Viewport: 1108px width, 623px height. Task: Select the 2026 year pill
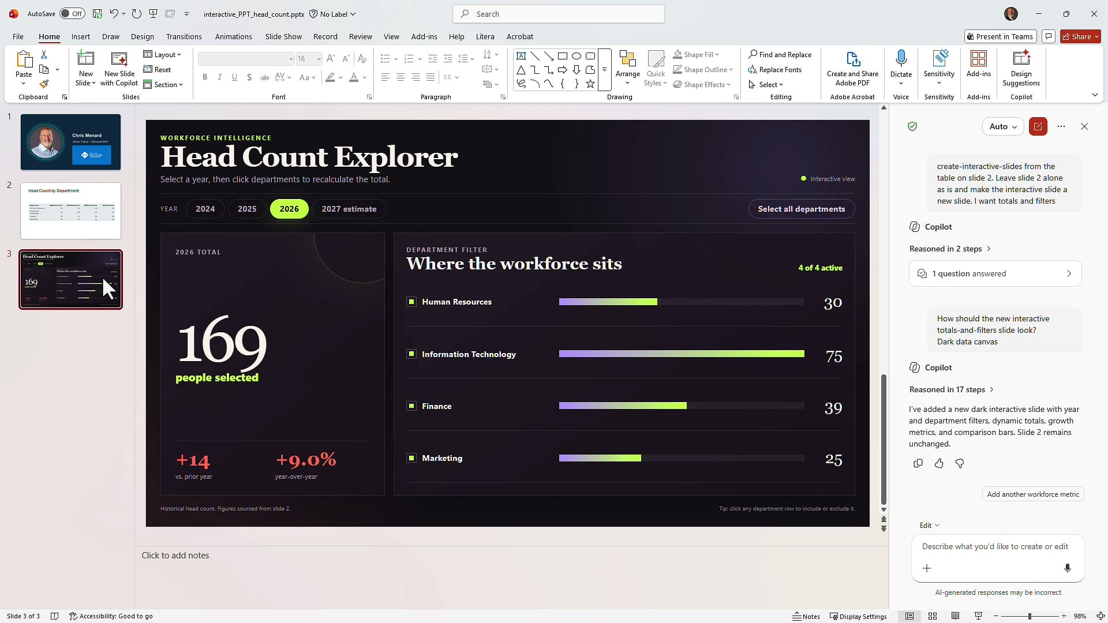click(x=289, y=209)
